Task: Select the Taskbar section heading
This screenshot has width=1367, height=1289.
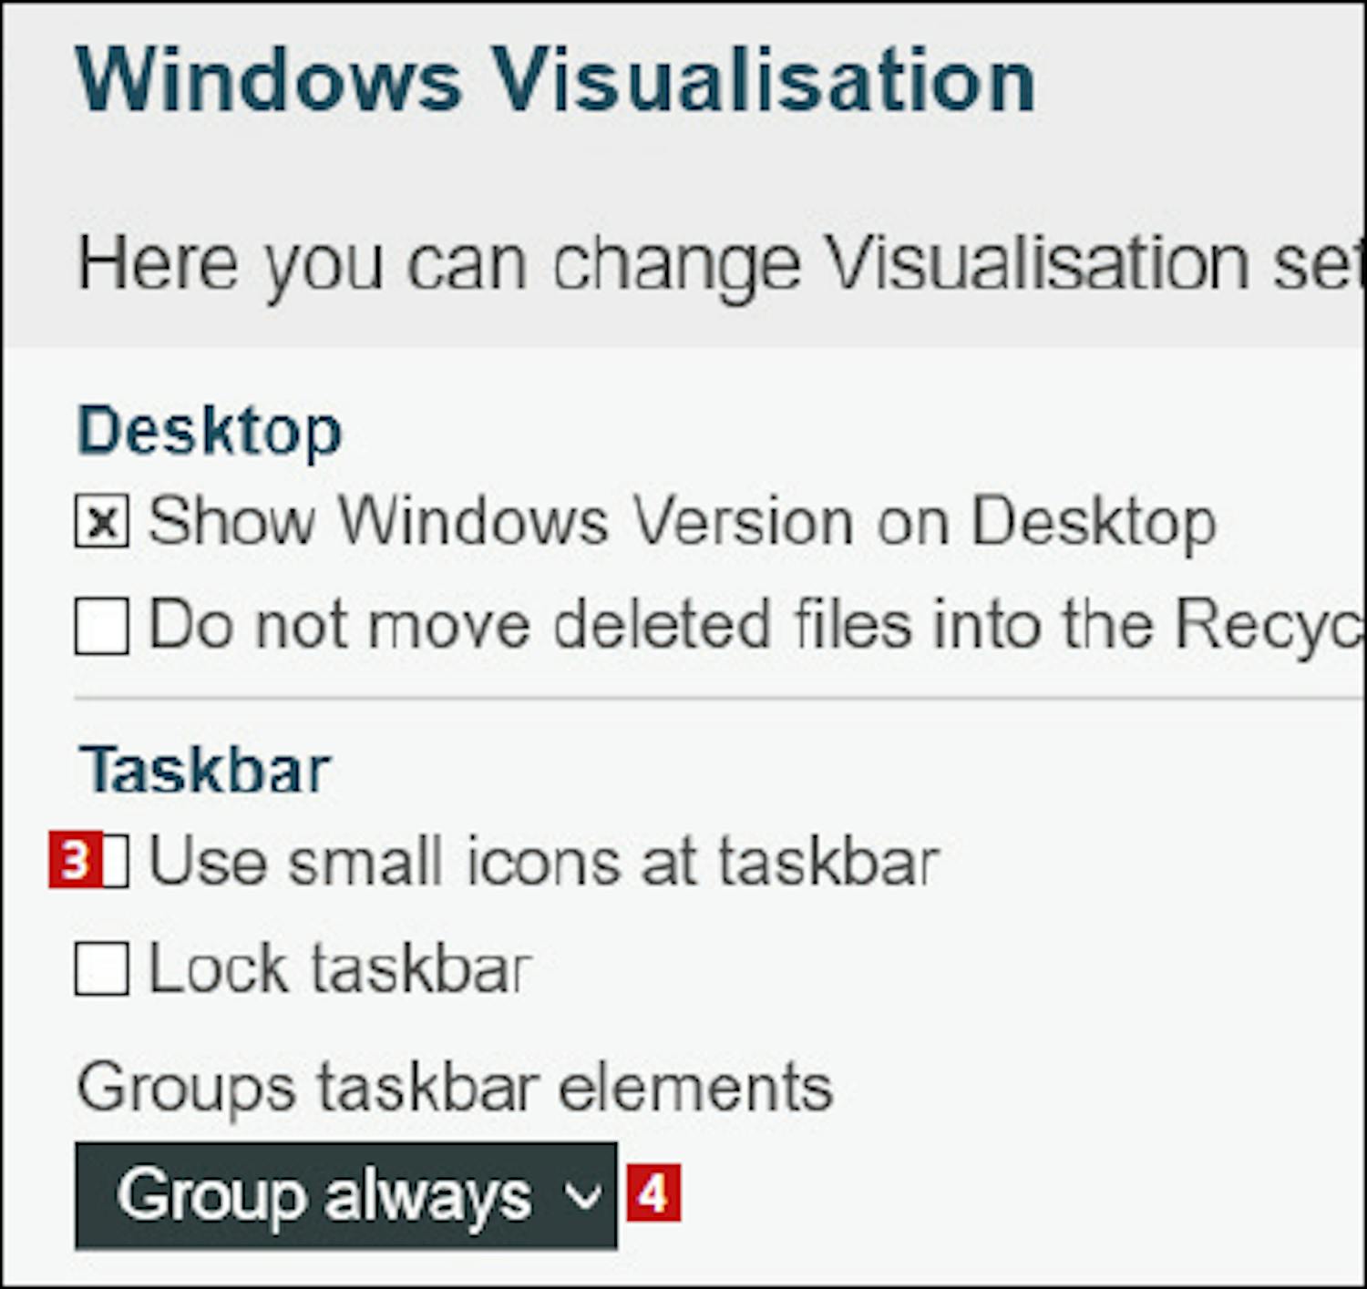Action: pos(205,771)
